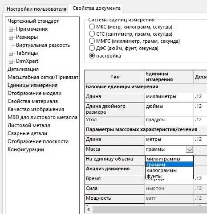Expand the Примечания tree node
This screenshot has height=214, width=207.
tap(11, 29)
